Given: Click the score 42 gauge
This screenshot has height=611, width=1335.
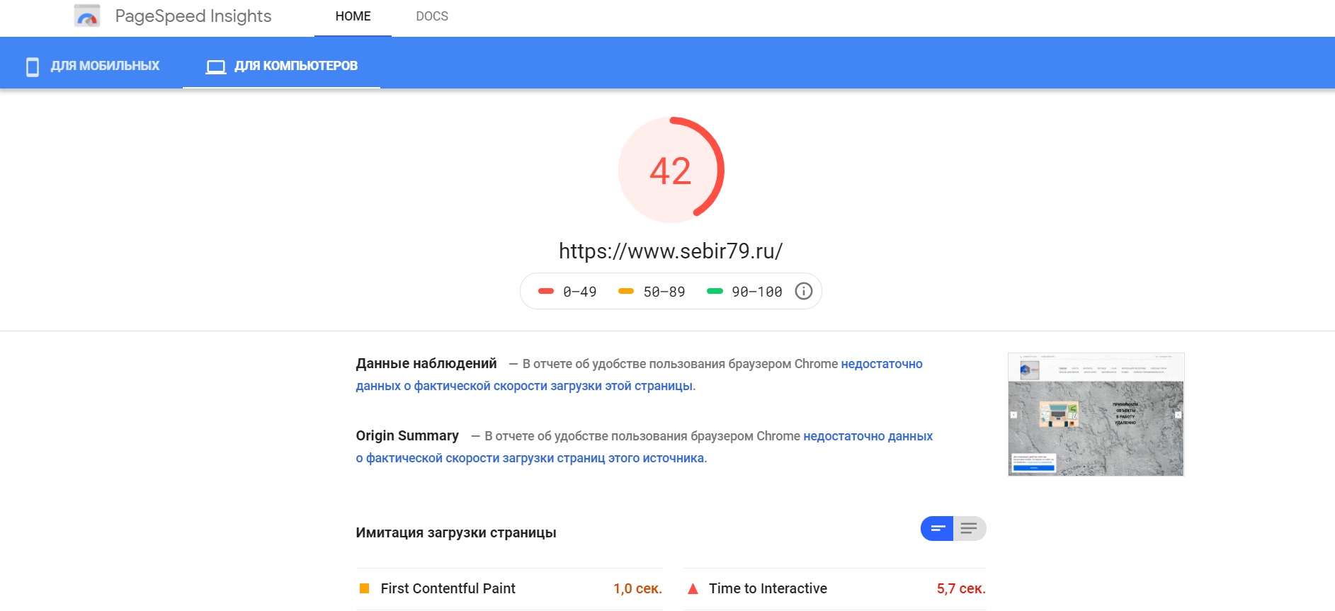Looking at the screenshot, I should (x=671, y=170).
